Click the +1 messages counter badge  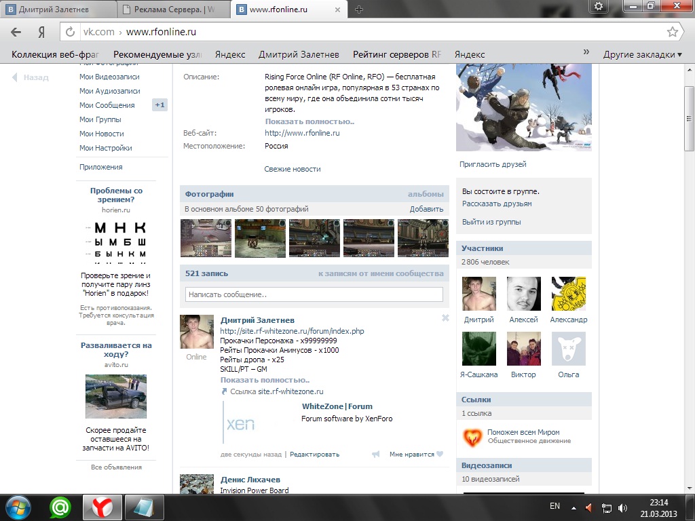[159, 105]
